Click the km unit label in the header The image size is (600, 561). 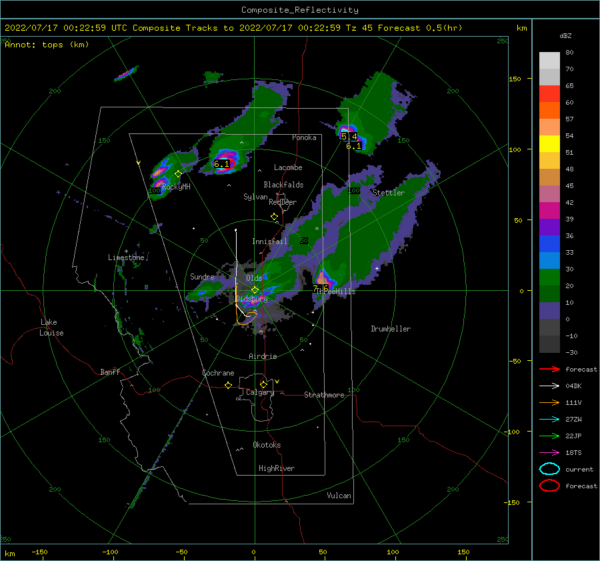521,28
